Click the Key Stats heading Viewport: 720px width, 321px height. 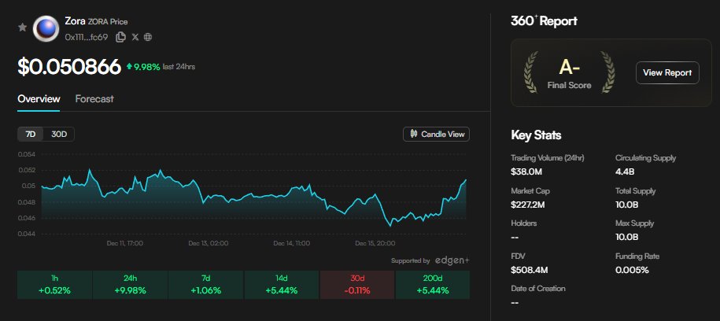(536, 135)
